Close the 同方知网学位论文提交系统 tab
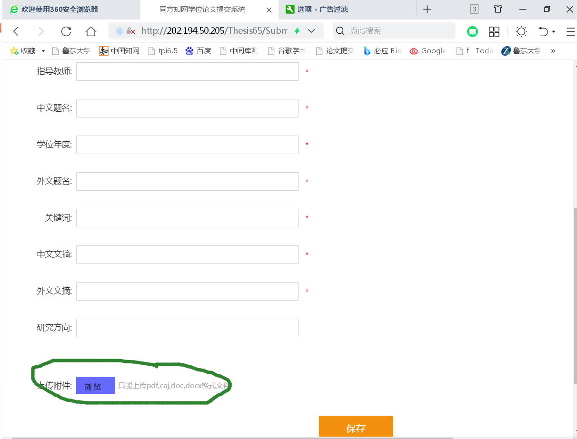Image resolution: width=577 pixels, height=439 pixels. [x=269, y=10]
